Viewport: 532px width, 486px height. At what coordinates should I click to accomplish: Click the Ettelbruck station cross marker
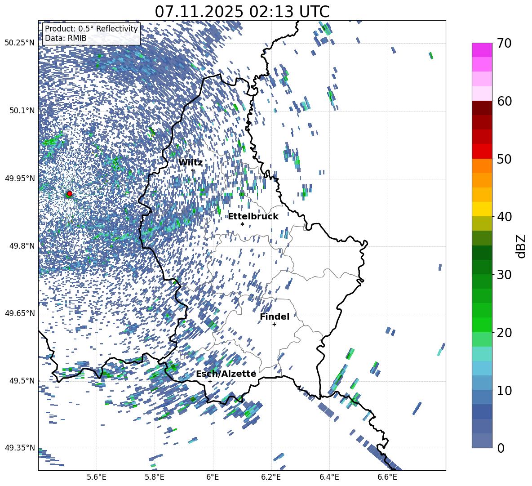[x=242, y=224]
